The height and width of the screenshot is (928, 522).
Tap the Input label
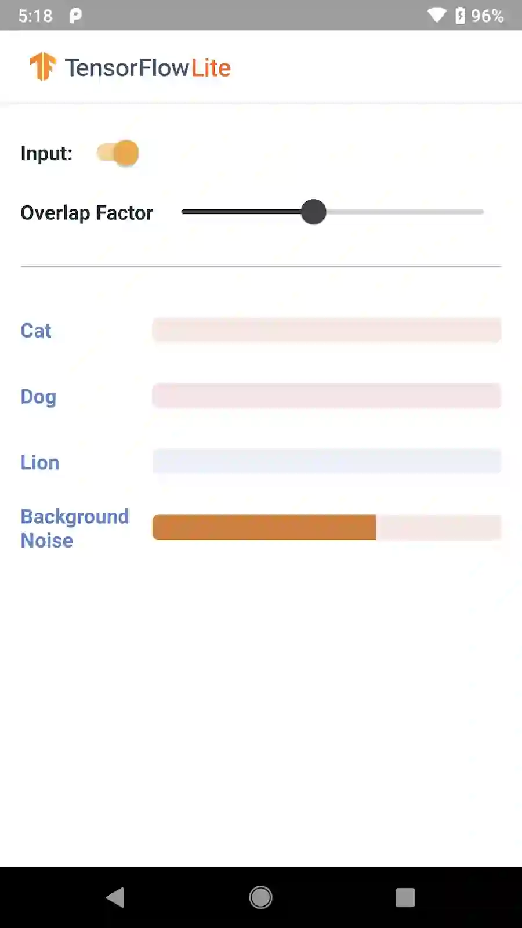point(46,153)
